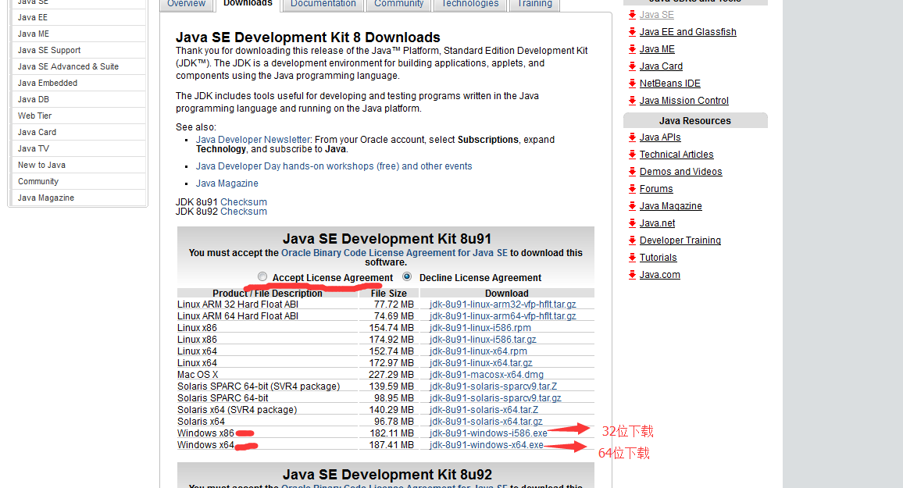The image size is (903, 488).
Task: Download jdk-8u91-macosx-x64.dmg
Action: tap(486, 375)
